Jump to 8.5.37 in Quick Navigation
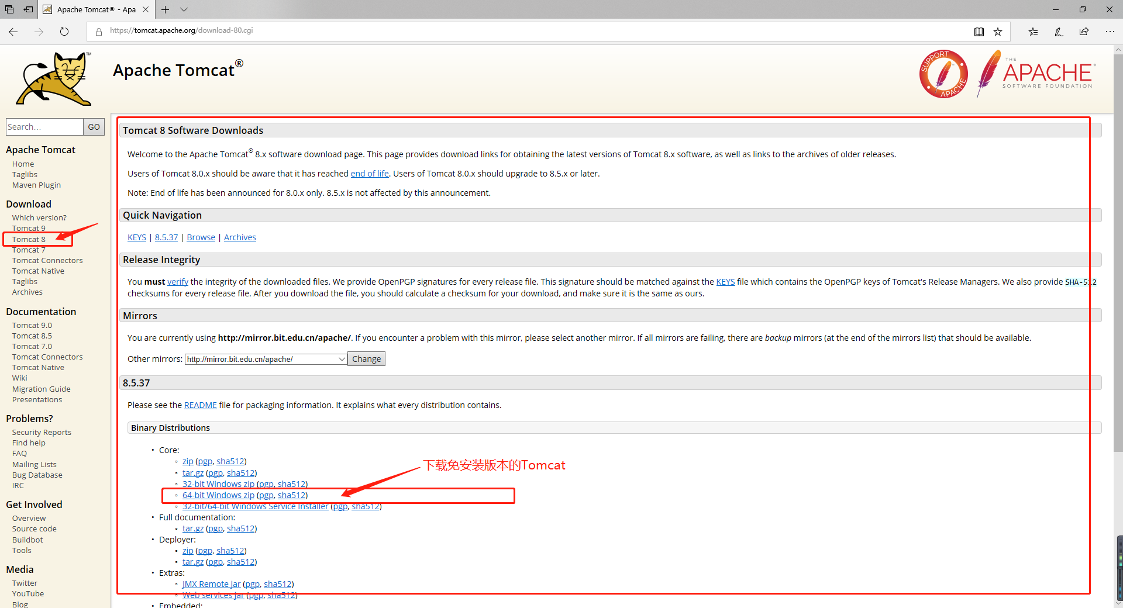This screenshot has width=1123, height=608. coord(166,237)
